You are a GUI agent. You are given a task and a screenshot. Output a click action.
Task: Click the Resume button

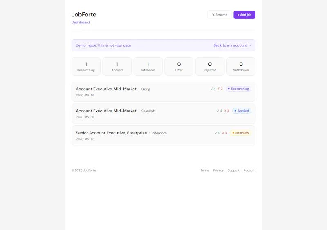[219, 15]
